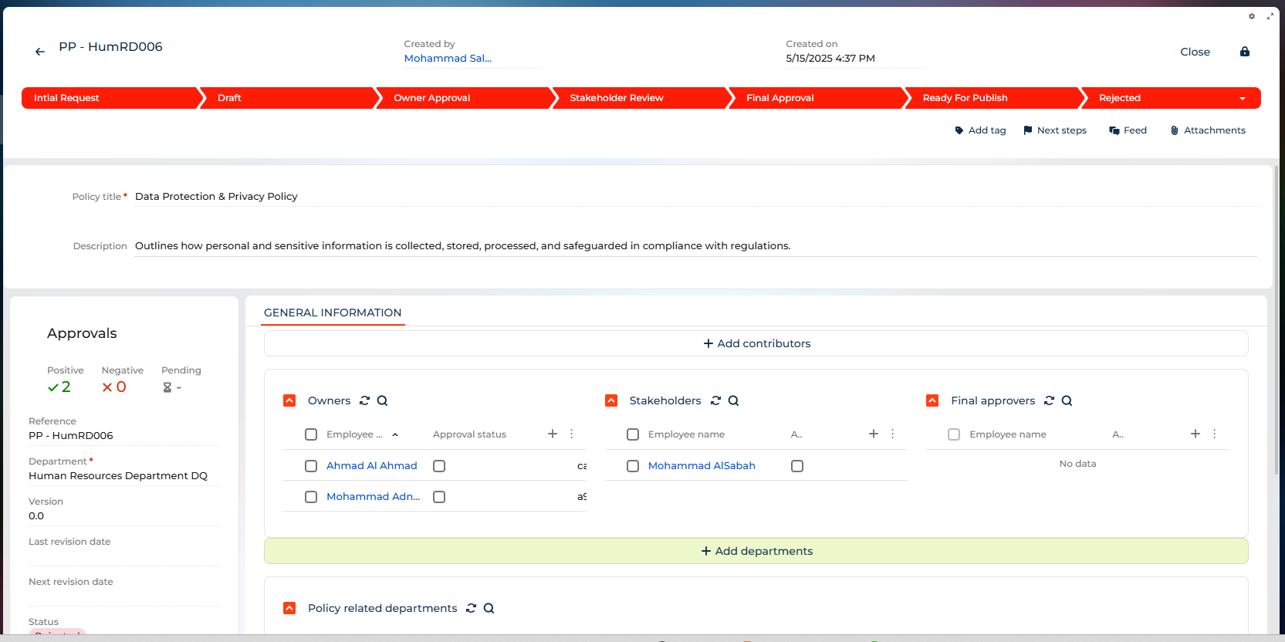Open the Attachments panel

(1208, 130)
